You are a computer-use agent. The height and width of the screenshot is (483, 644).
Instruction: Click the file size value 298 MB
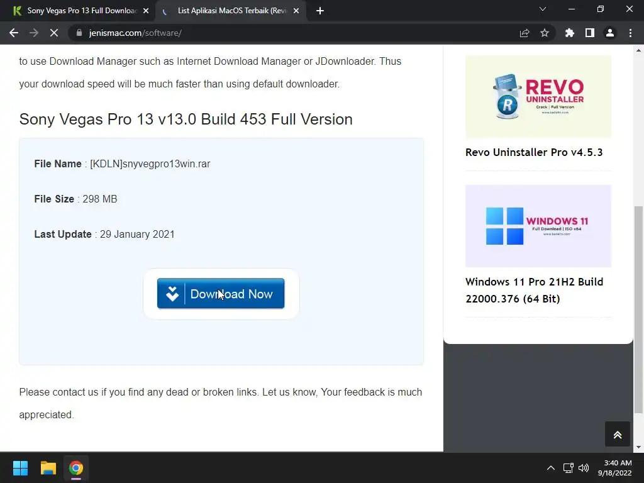tap(100, 199)
